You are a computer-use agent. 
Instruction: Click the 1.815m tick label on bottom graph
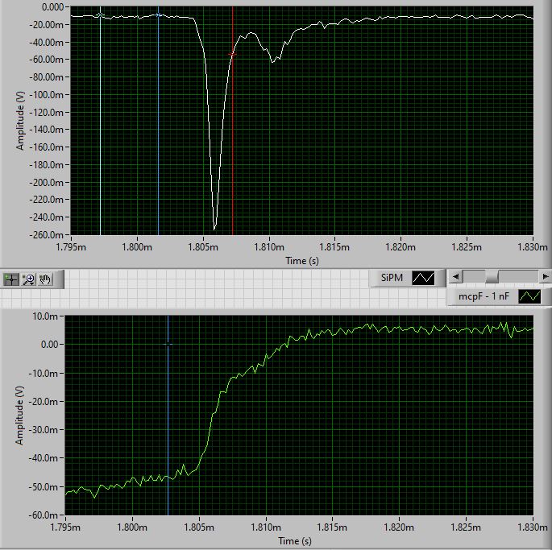332,527
